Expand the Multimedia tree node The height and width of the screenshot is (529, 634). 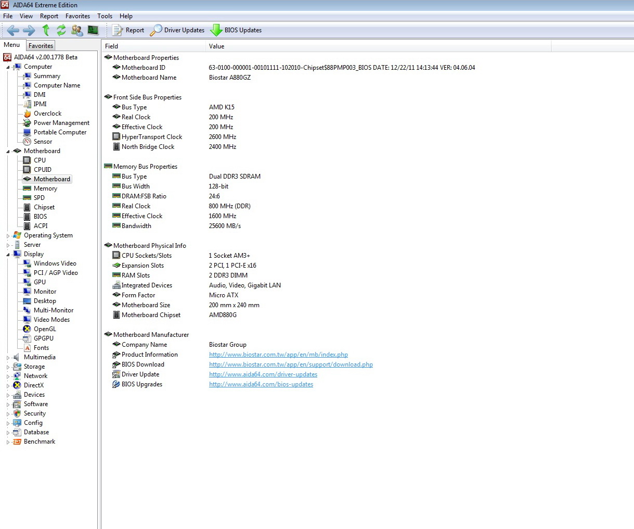point(8,358)
